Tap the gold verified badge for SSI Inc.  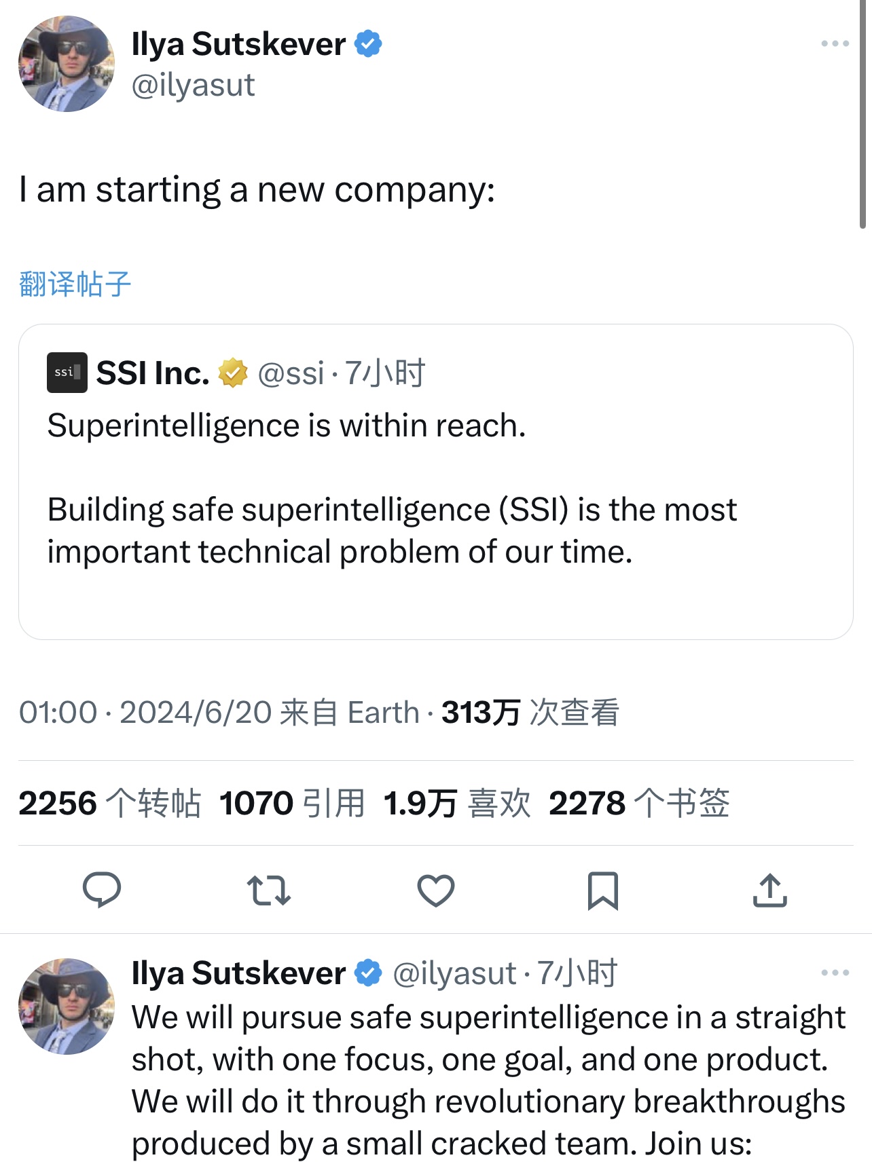(x=233, y=373)
